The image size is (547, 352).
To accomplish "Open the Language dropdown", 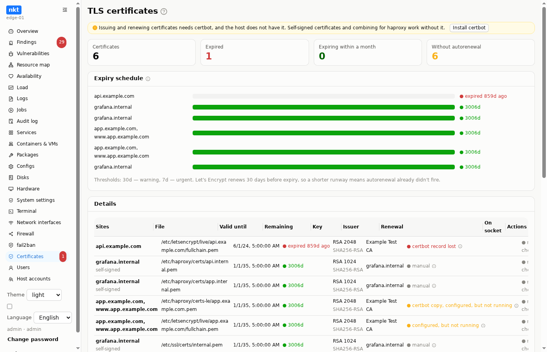I will (53, 318).
